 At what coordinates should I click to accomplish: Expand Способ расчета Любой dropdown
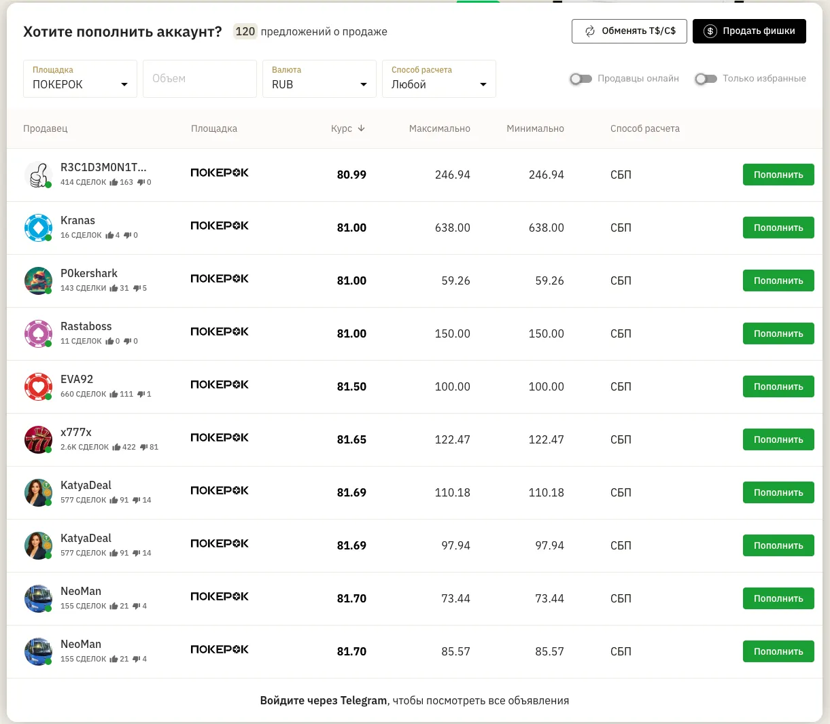(439, 79)
